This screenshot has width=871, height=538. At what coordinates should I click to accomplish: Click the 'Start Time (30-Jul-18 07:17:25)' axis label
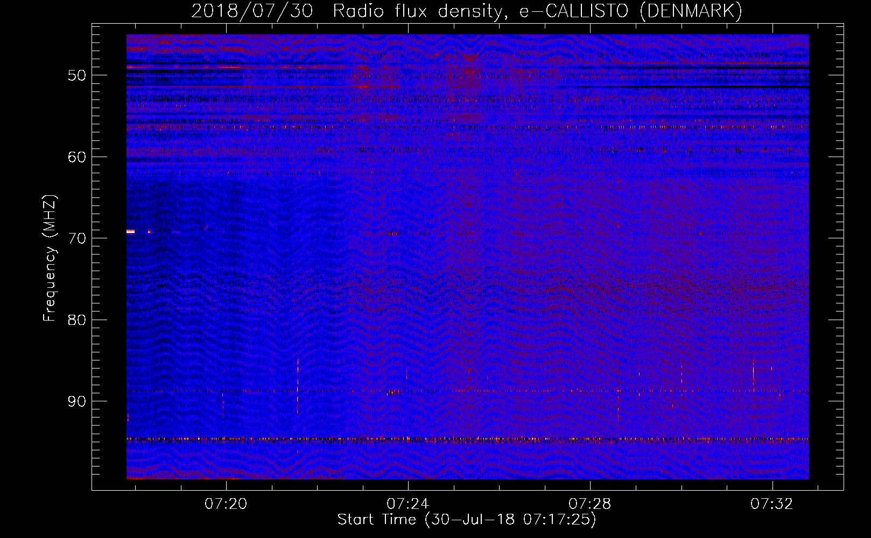coord(467,520)
